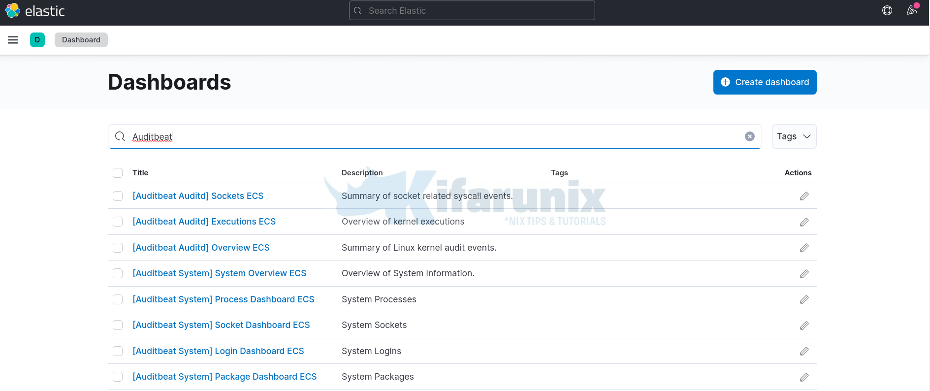
Task: Click the Create dashboard button
Action: 765,82
